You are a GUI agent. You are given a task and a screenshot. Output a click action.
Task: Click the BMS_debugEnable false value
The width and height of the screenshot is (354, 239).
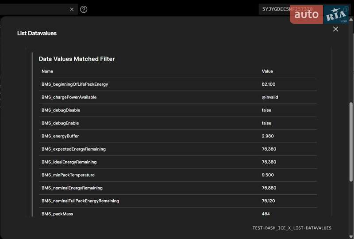click(x=266, y=123)
